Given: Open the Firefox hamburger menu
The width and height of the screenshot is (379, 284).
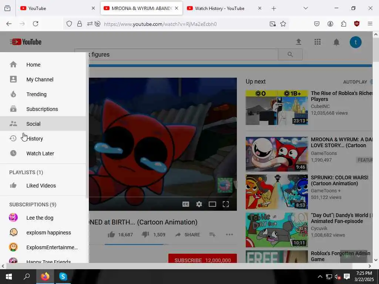Looking at the screenshot, I should click(x=370, y=24).
